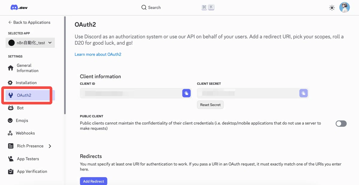Click the black app icon of n8n自動化_test
The width and height of the screenshot is (359, 185).
coord(11,43)
